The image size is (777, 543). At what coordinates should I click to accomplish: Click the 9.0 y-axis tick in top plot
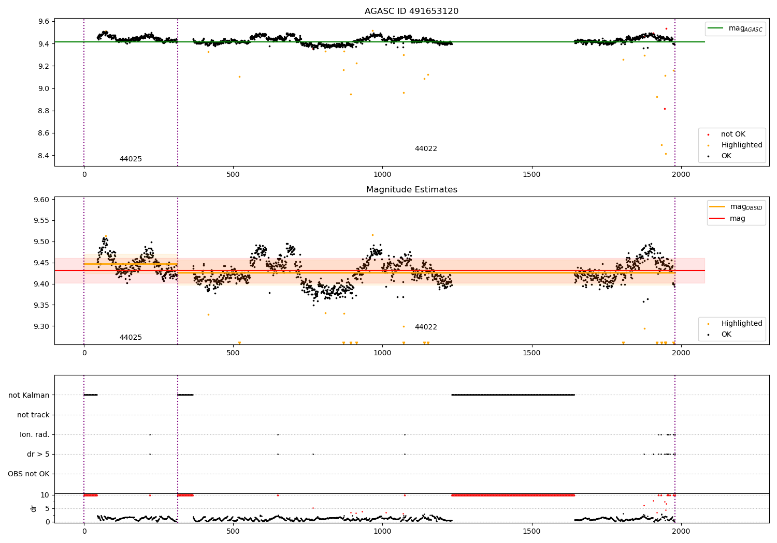(x=44, y=89)
